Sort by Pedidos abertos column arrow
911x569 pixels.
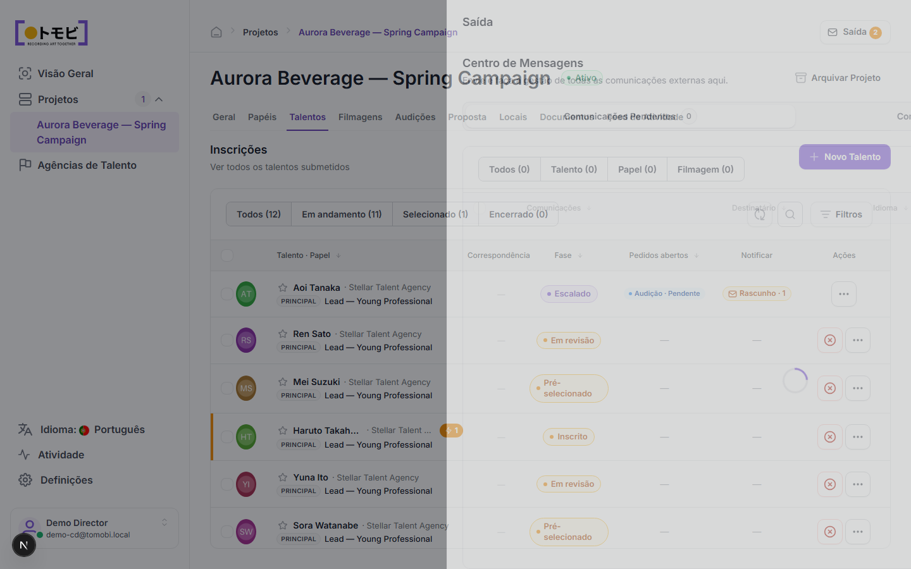(697, 255)
